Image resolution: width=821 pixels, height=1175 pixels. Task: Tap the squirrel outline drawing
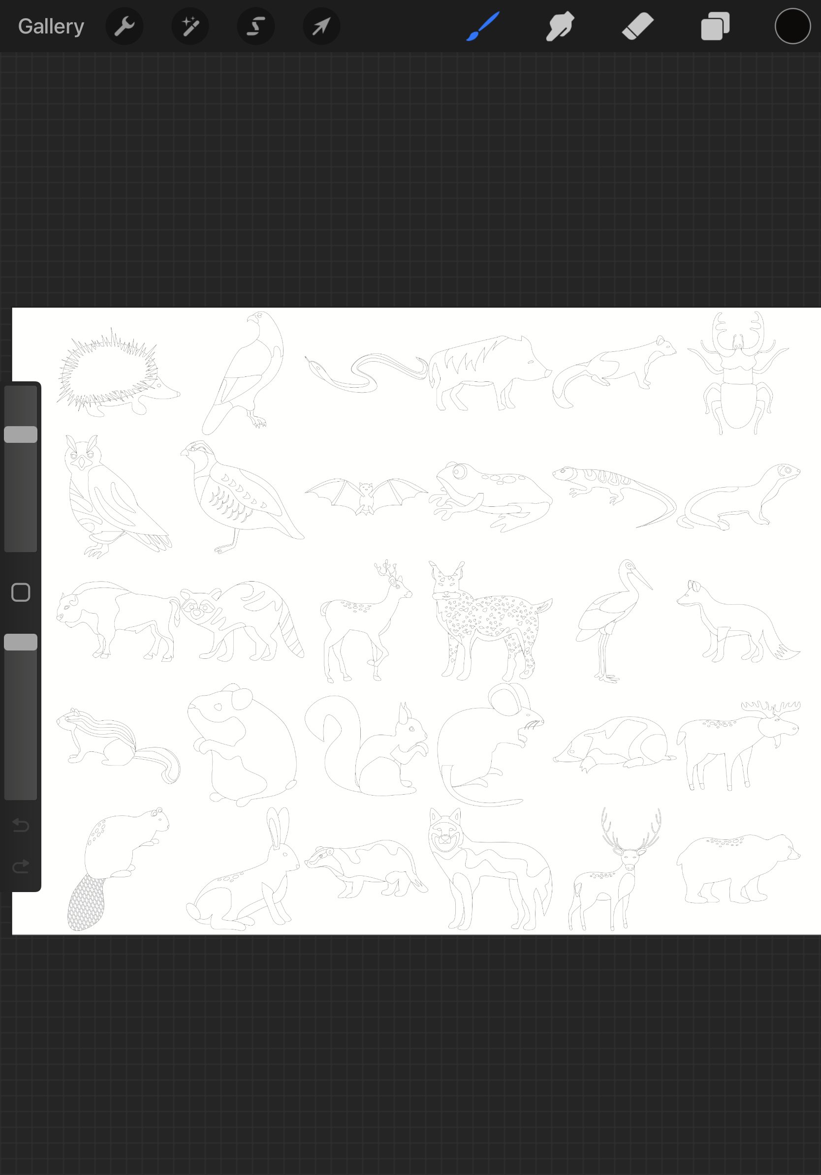366,745
